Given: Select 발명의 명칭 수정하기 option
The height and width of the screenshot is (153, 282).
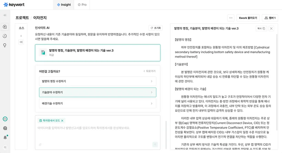Looking at the screenshot, I should click(x=98, y=81).
